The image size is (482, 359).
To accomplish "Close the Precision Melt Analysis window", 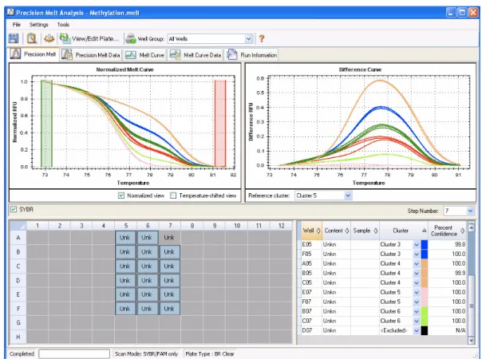I will [473, 13].
